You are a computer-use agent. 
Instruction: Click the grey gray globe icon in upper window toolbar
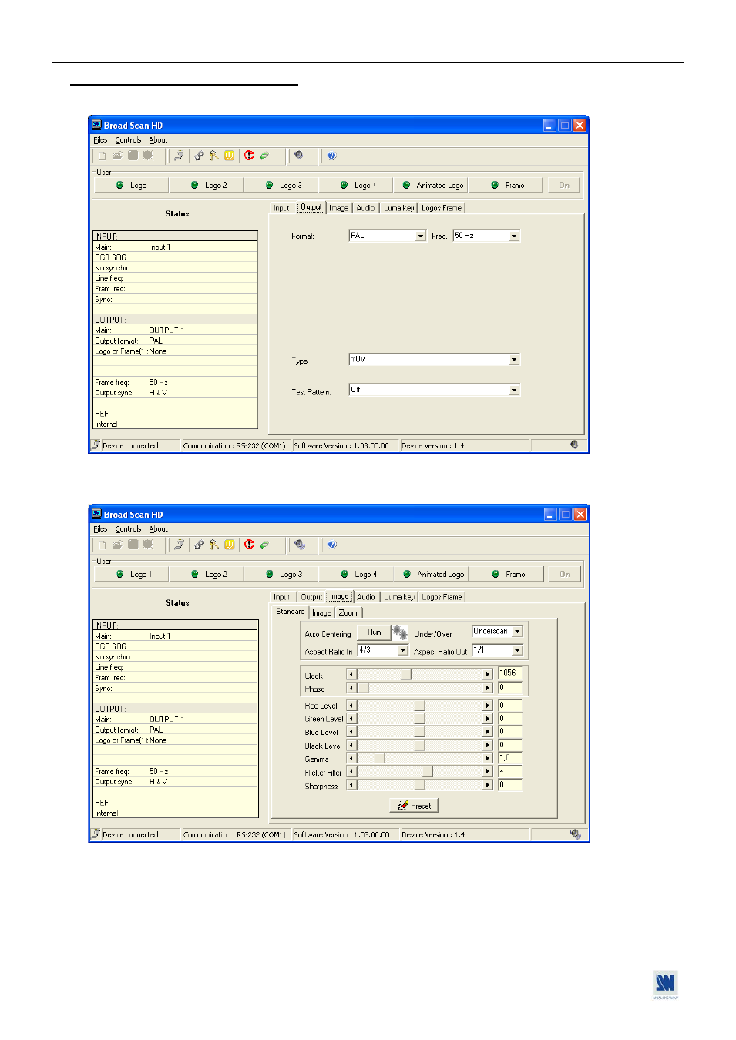point(299,156)
